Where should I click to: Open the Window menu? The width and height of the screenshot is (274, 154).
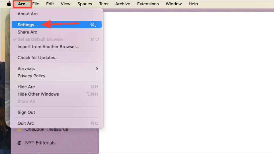tap(174, 4)
